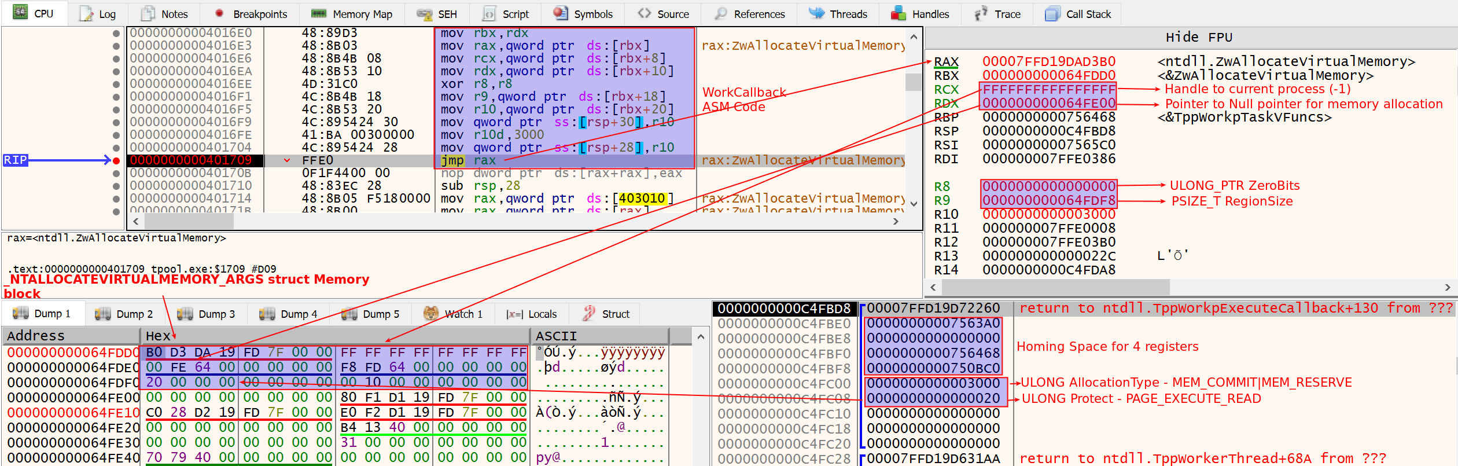Toggle breakpoint bullet at address 00000000004016E0
Viewport: 1458px width, 466px height.
116,34
